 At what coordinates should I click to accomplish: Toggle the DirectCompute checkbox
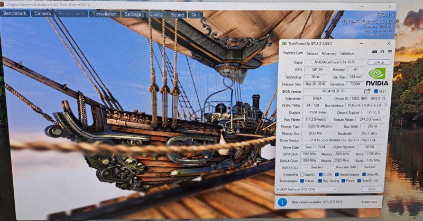coord(337,175)
